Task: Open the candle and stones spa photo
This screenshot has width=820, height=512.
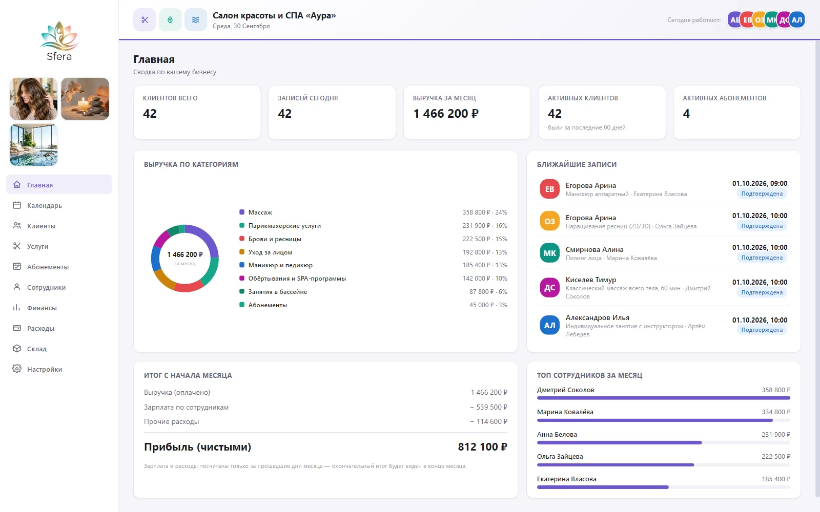Action: pos(85,99)
